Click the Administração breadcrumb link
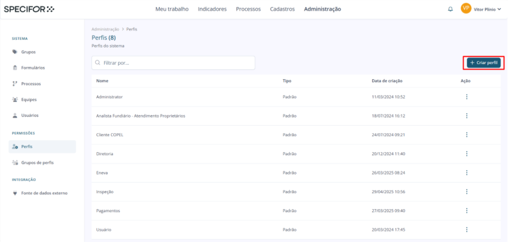Viewport: 508px width, 242px height. 105,29
